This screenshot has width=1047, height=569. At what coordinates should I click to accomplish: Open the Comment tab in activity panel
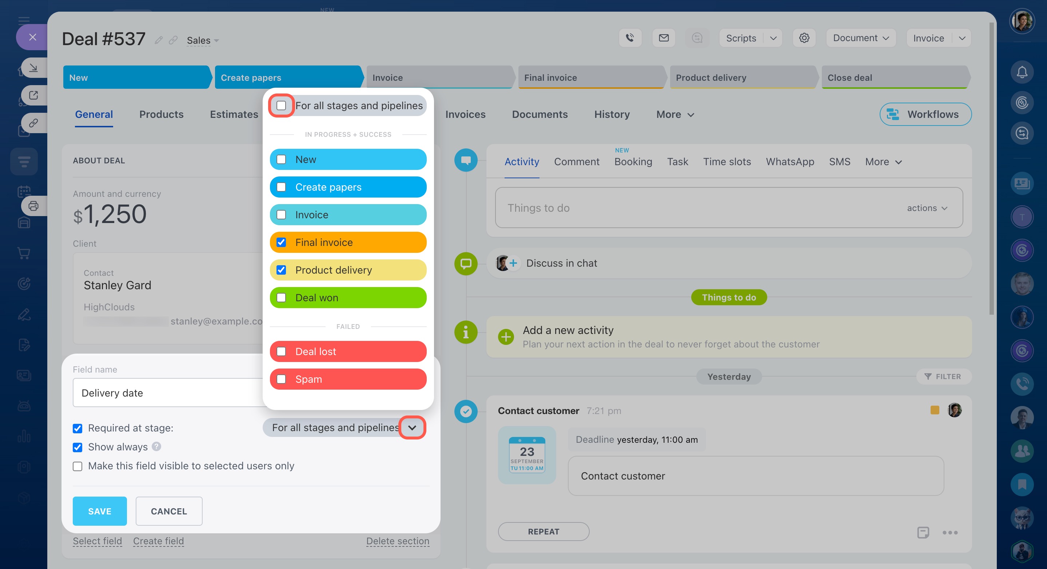576,162
